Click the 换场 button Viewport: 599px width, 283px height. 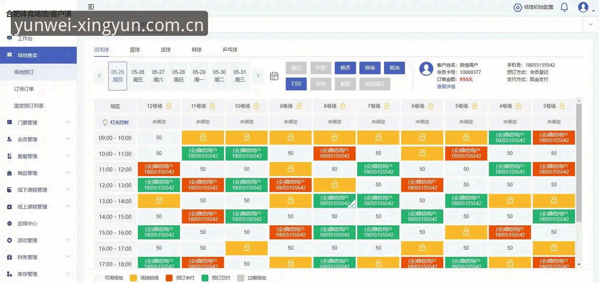370,68
